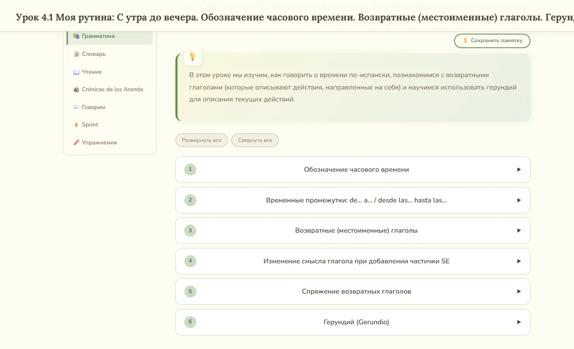This screenshot has width=574, height=349.
Task: Click the Свернуть все button
Action: click(255, 140)
